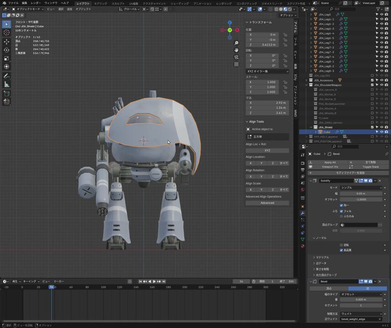Open the Tool properties tab icon

[303, 155]
